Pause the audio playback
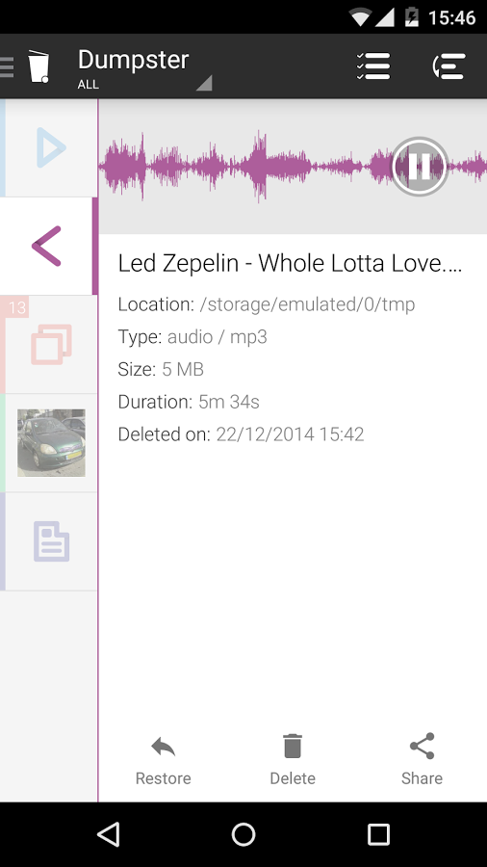487x867 pixels. (420, 167)
